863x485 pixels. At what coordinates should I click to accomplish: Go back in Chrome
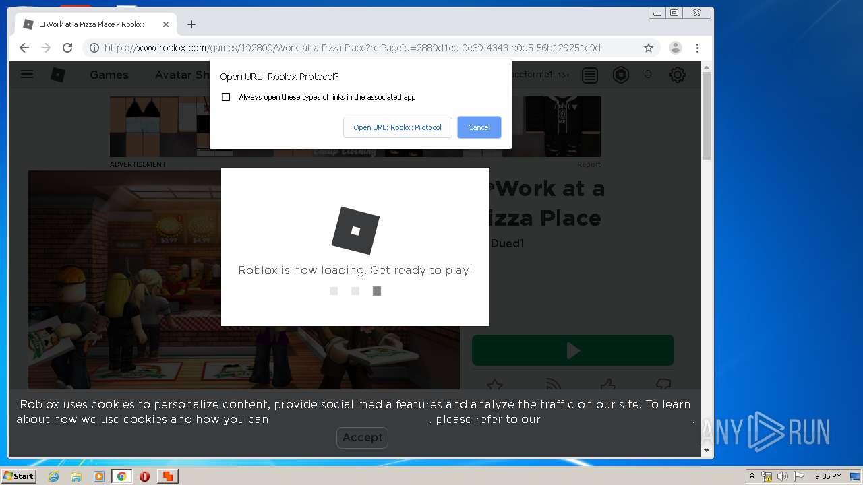point(24,48)
